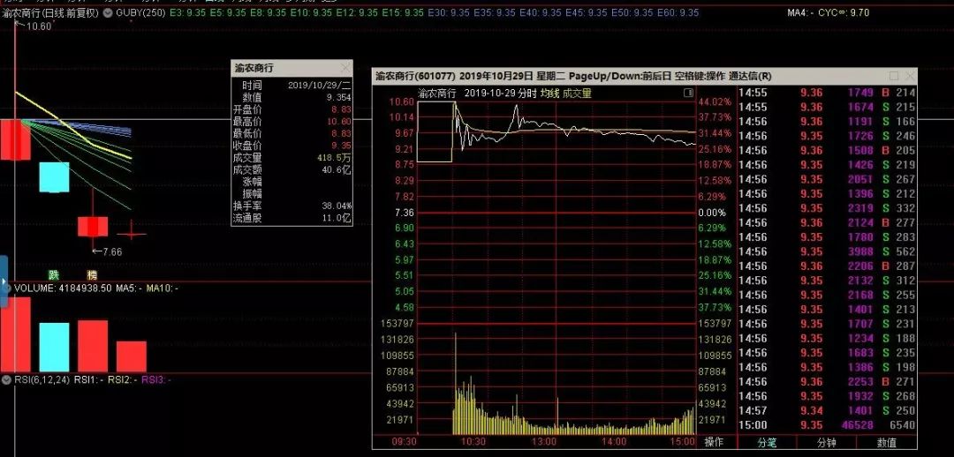Click the 09:30 time axis label
The width and height of the screenshot is (954, 457).
click(x=404, y=441)
